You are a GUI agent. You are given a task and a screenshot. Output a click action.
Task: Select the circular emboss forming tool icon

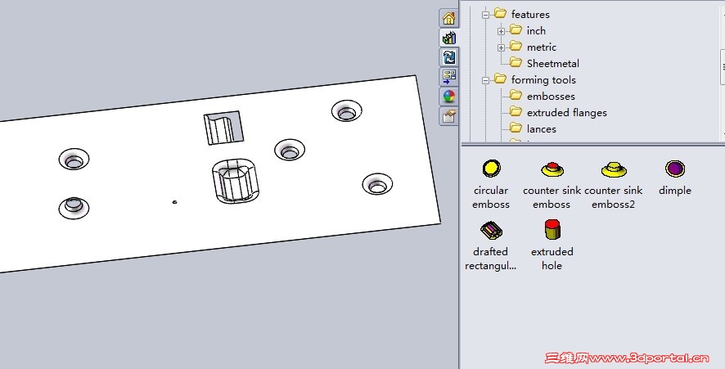(x=491, y=169)
